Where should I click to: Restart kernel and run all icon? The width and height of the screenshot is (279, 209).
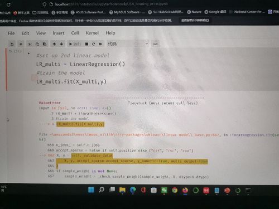(x=100, y=44)
